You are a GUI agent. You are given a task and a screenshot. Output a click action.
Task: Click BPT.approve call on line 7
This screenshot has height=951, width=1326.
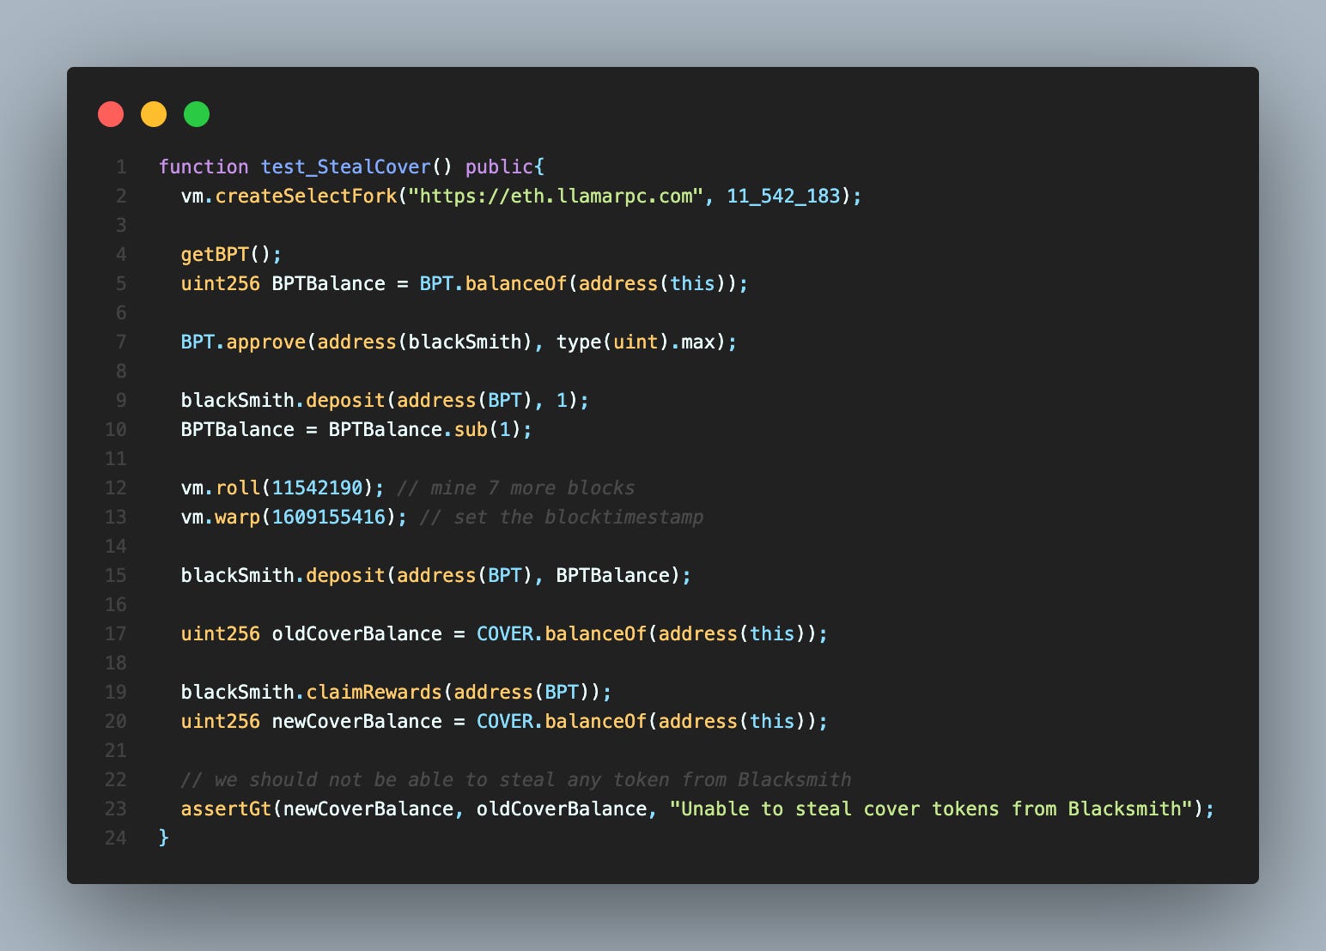tap(243, 342)
